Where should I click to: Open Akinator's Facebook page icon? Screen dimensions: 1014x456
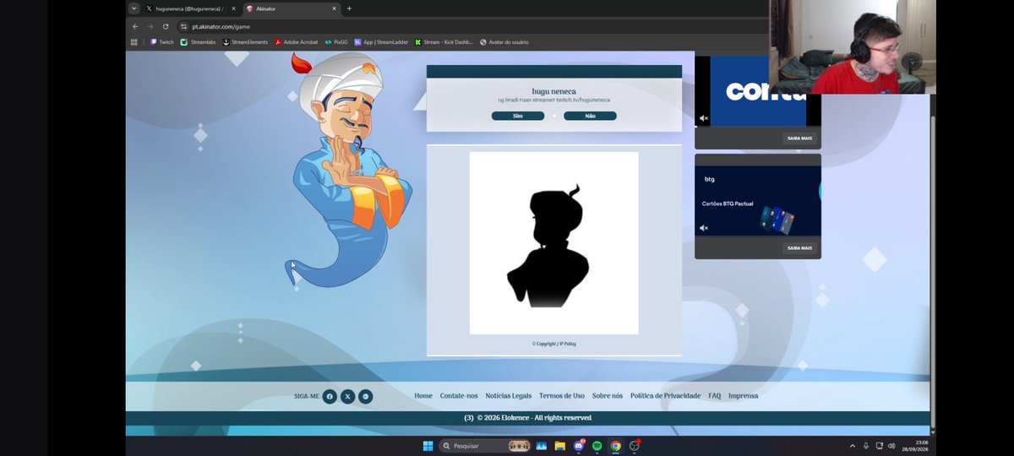coord(330,396)
